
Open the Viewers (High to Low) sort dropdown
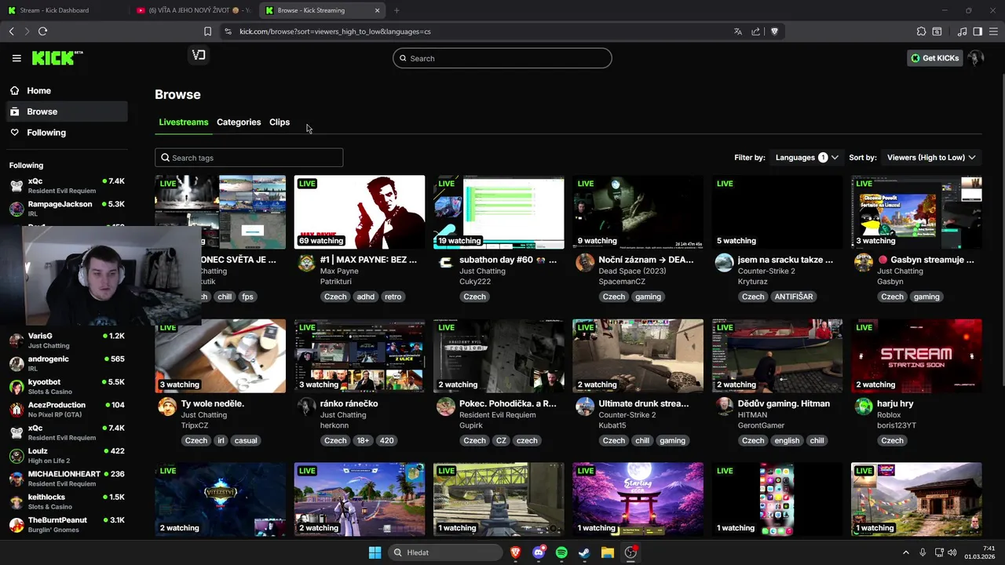(931, 158)
